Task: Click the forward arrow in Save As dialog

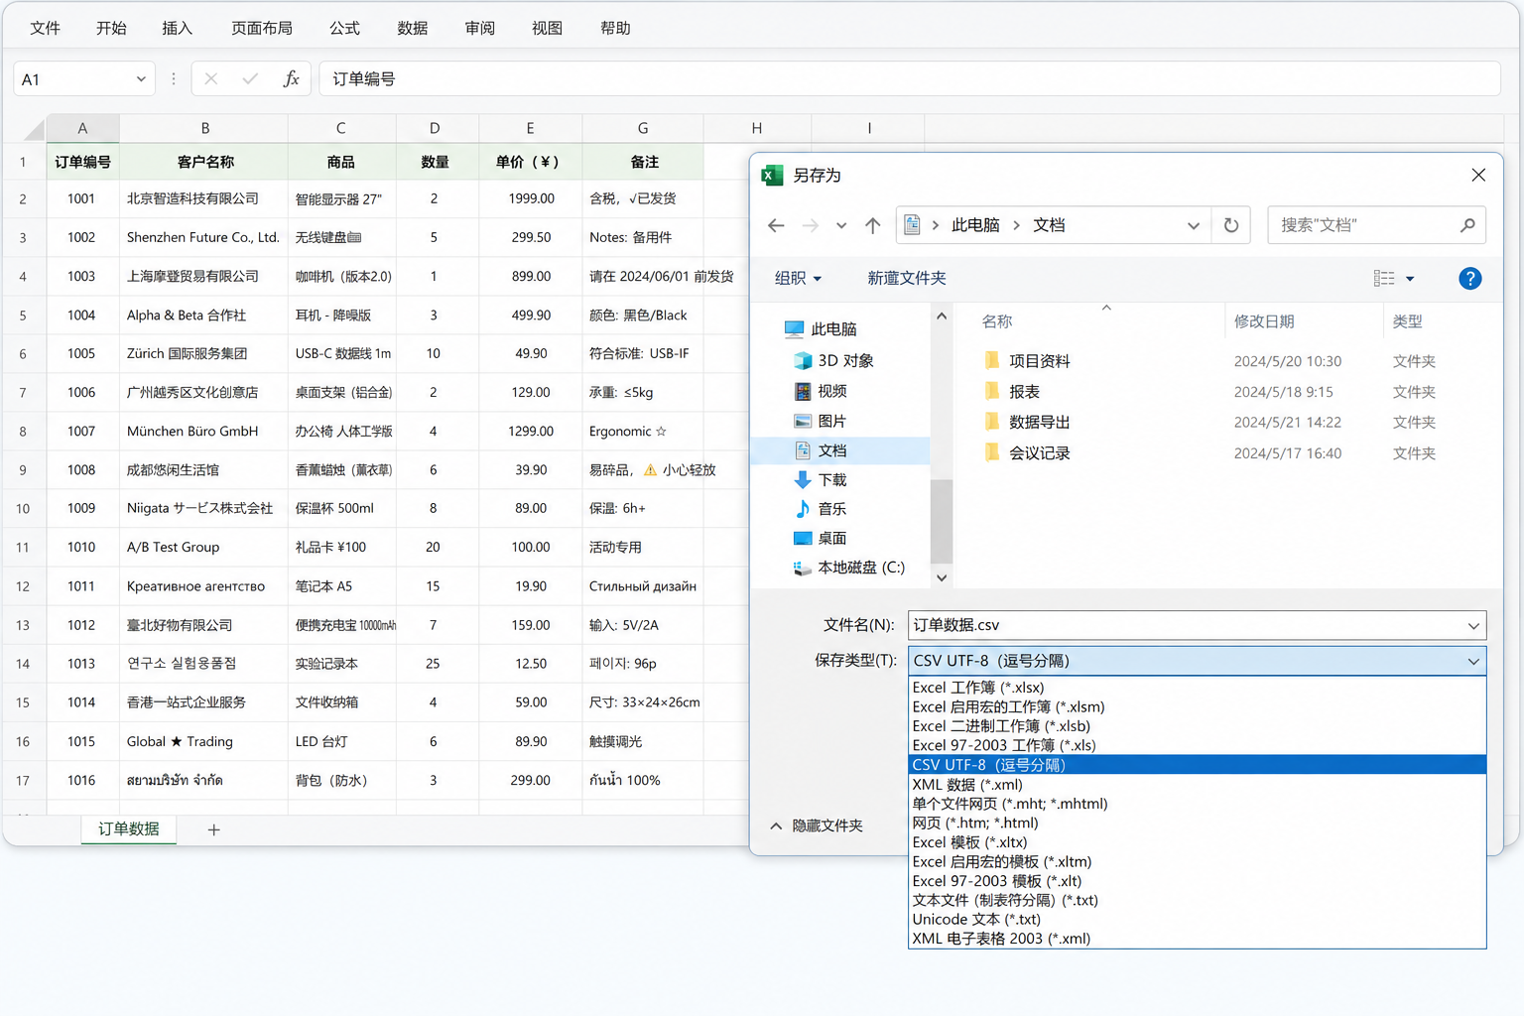Action: pos(810,226)
